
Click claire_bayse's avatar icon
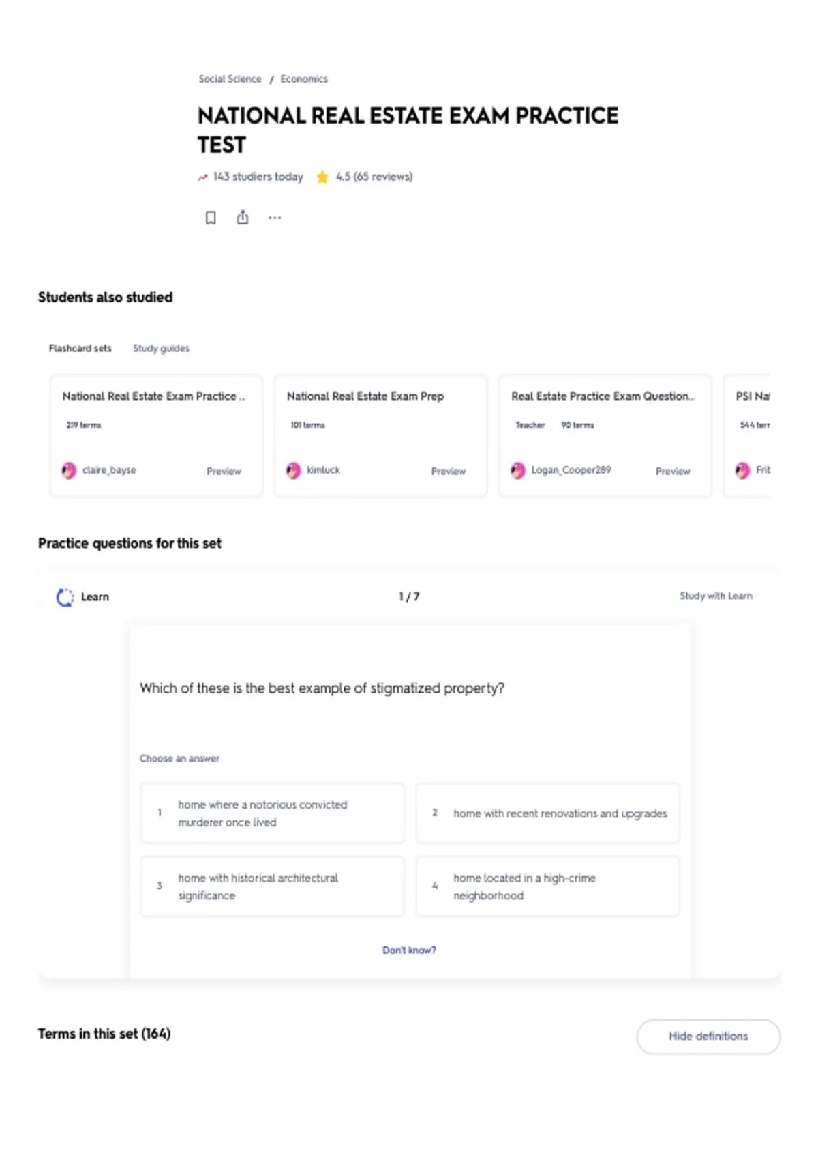click(69, 470)
